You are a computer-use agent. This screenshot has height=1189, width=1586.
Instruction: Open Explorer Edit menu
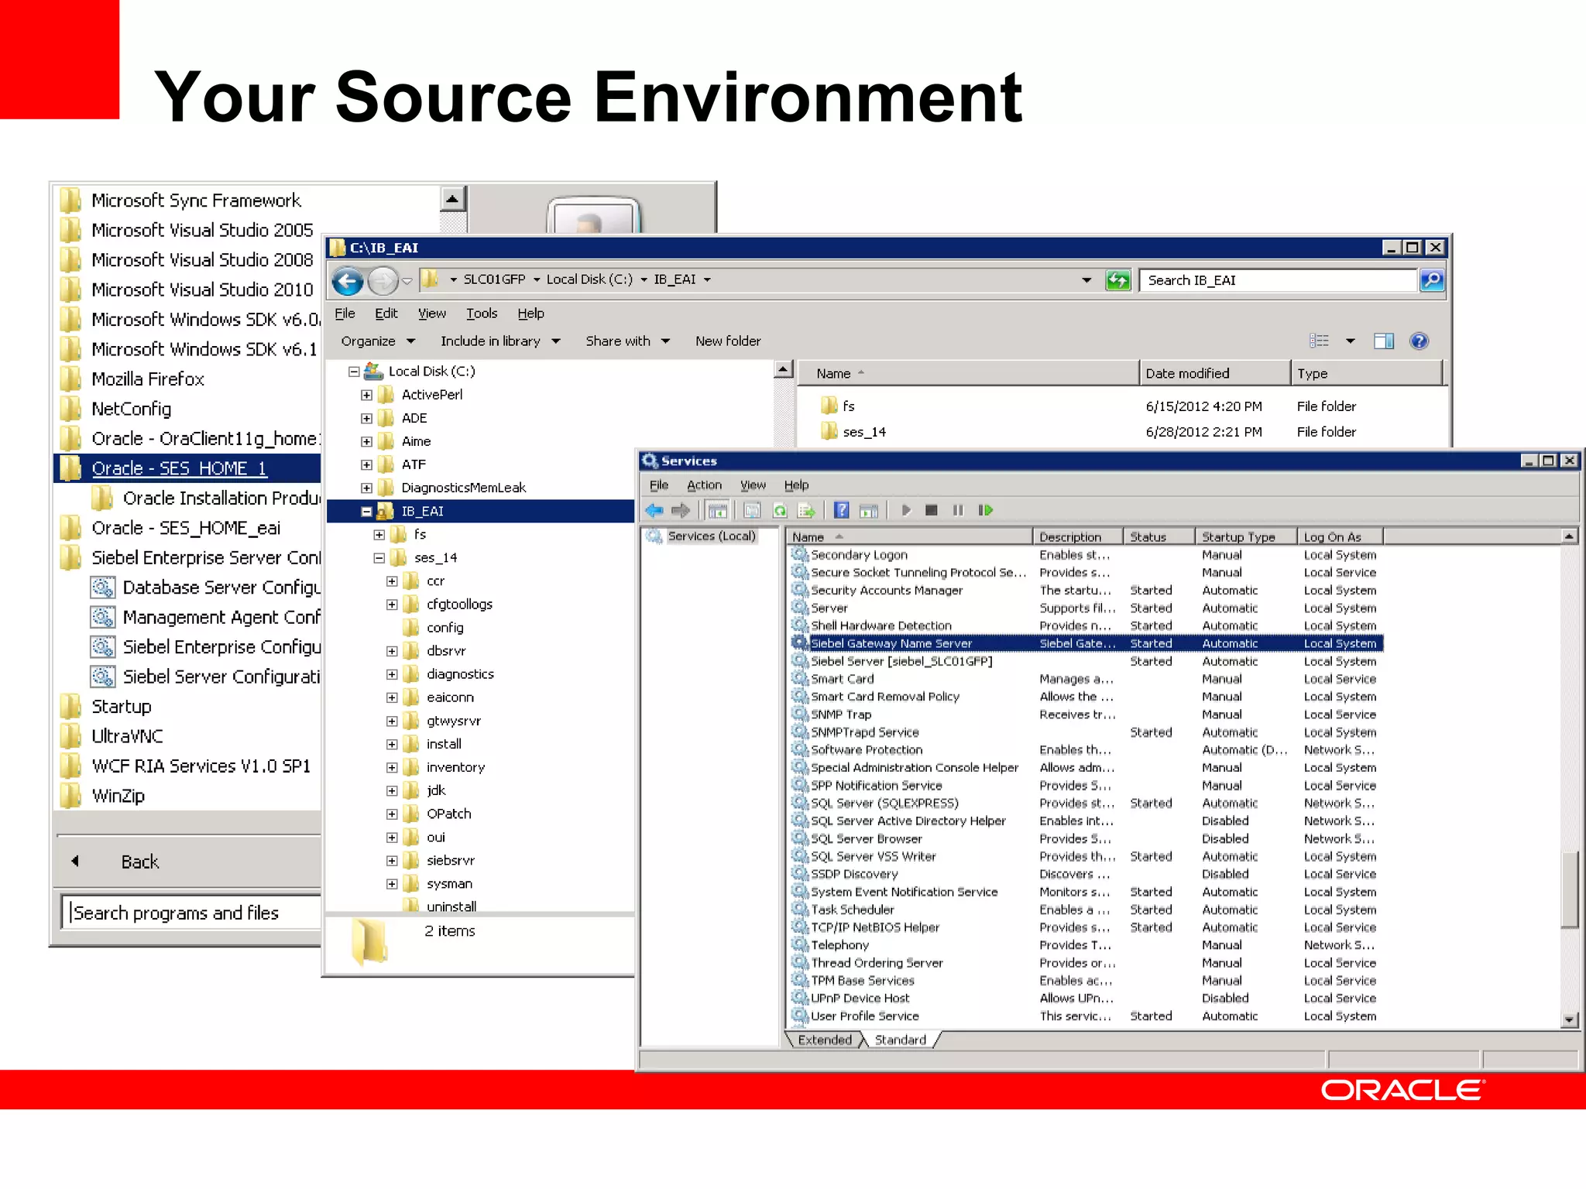[x=386, y=314]
